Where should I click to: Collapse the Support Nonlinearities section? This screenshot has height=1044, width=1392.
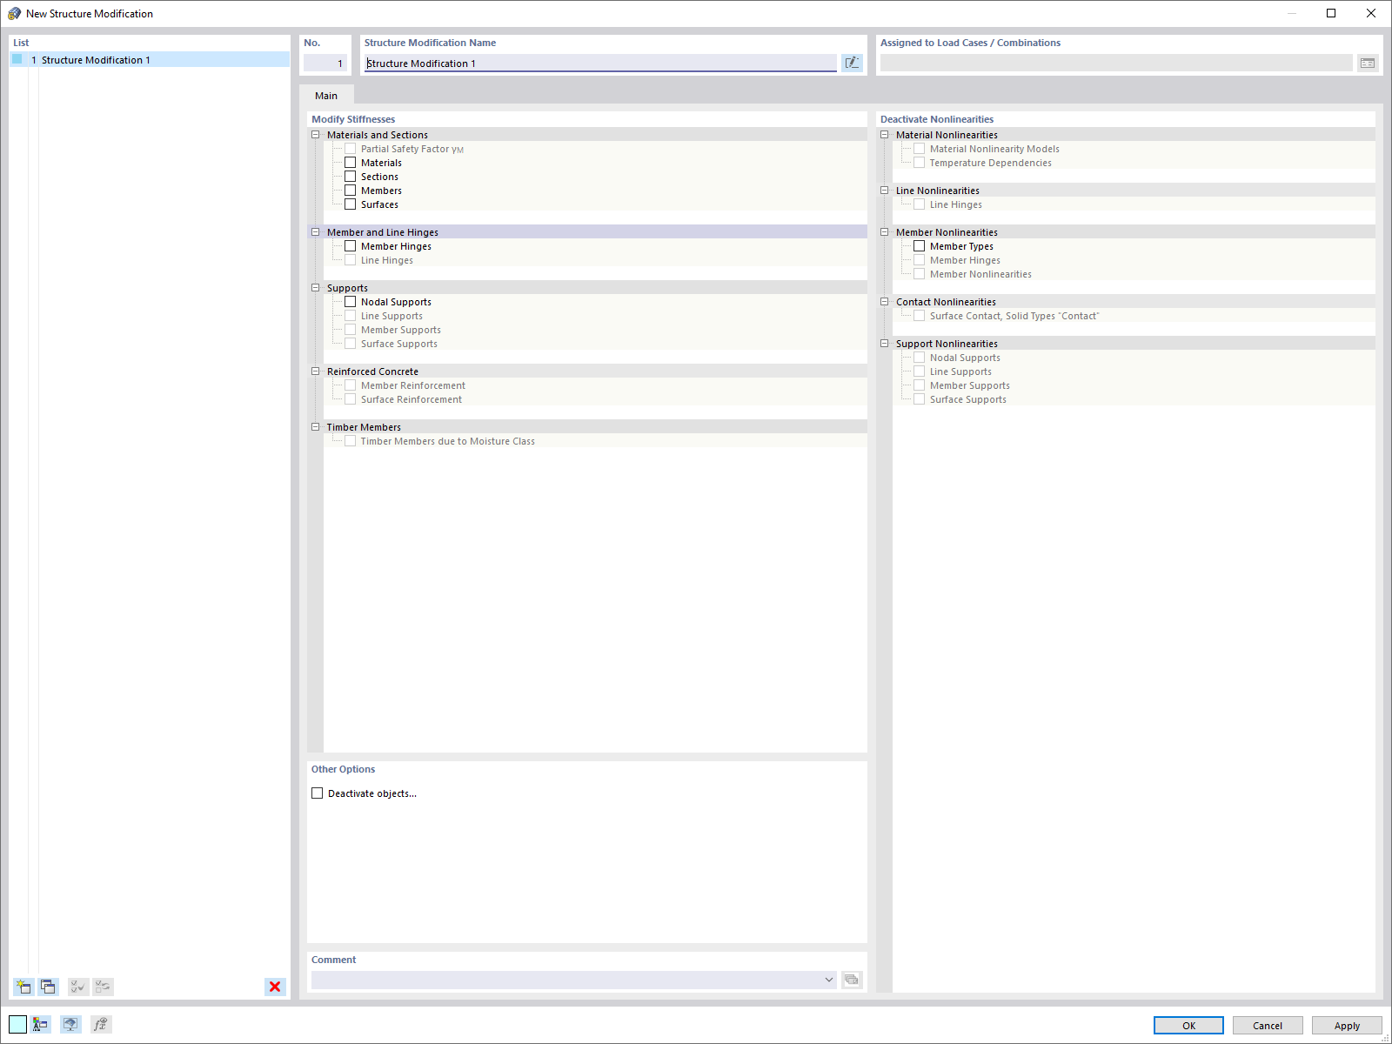point(885,343)
